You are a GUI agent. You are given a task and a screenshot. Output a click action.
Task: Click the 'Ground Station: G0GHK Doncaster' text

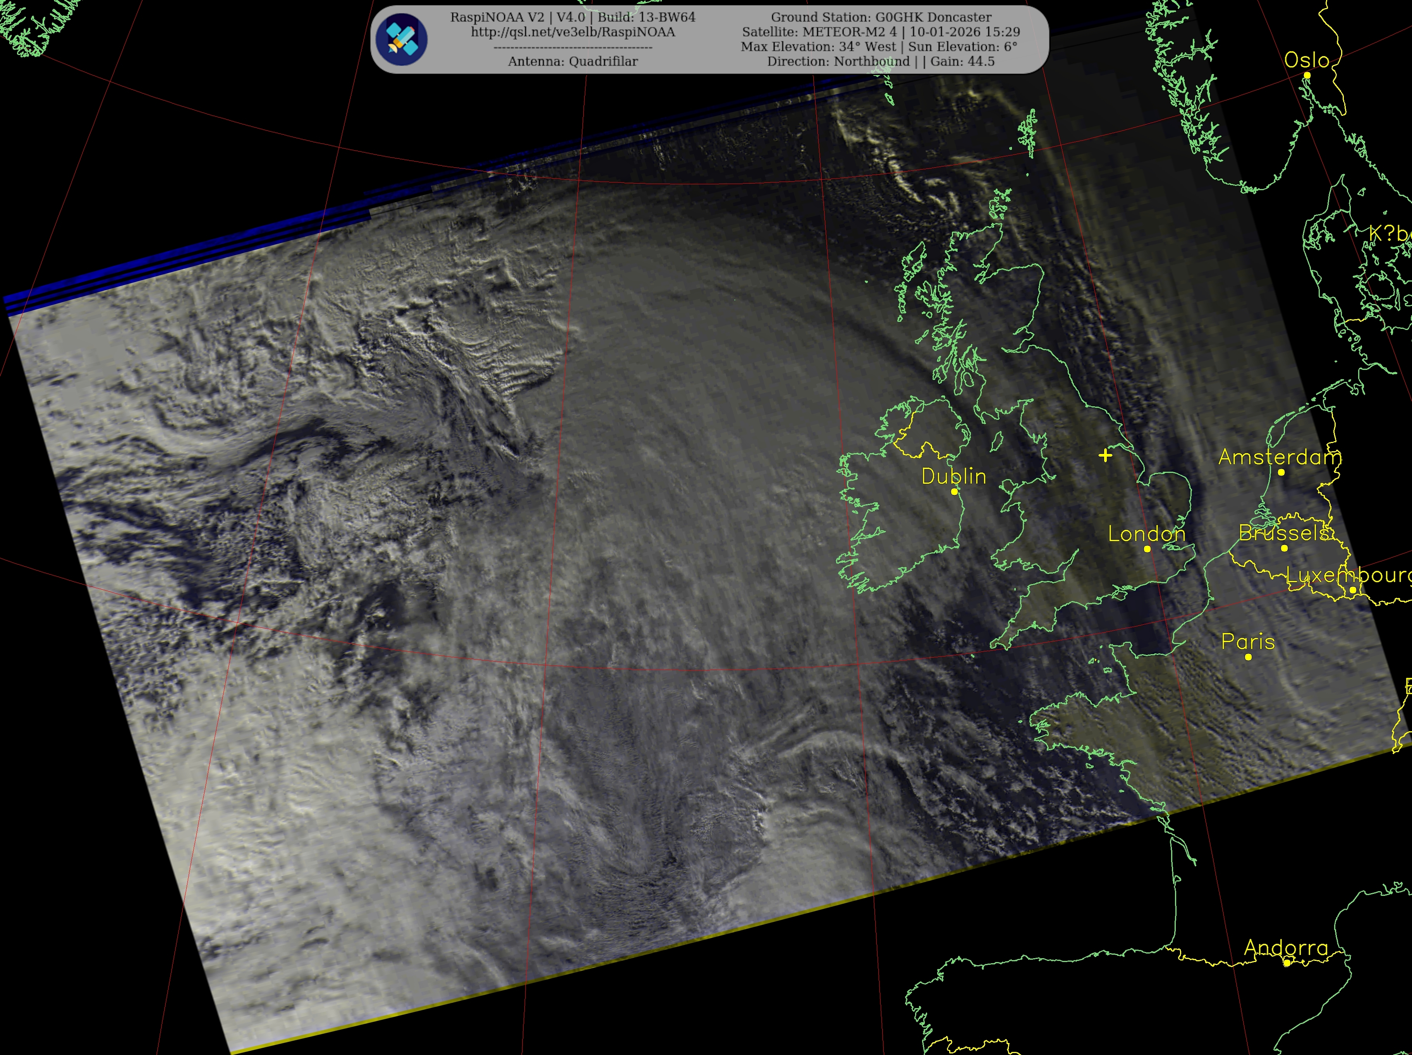click(881, 17)
